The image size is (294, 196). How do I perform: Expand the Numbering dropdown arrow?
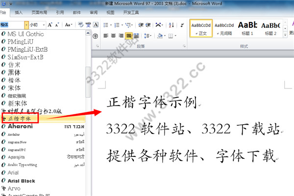(x=122, y=25)
